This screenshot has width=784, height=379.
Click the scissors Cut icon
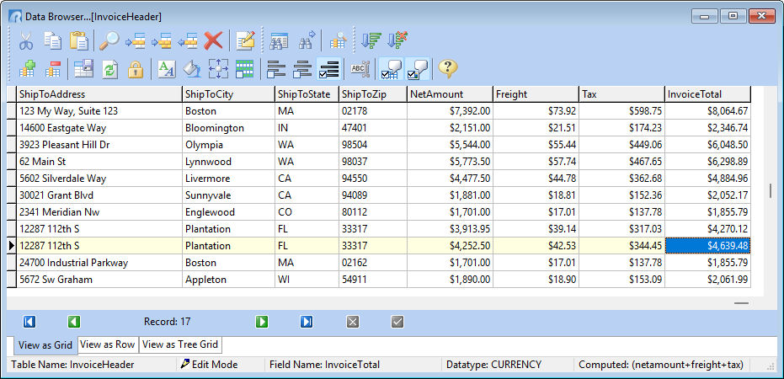click(x=25, y=40)
